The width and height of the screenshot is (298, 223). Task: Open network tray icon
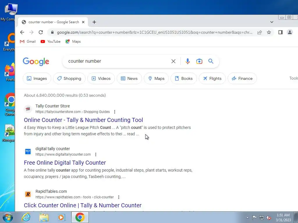262,217
